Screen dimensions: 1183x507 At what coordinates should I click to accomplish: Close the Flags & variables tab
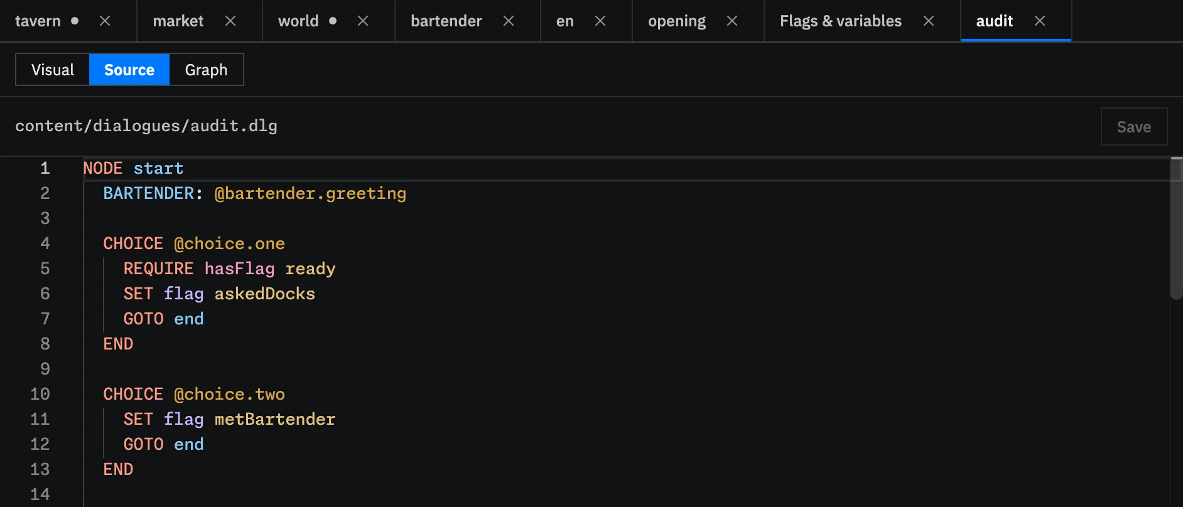(929, 21)
